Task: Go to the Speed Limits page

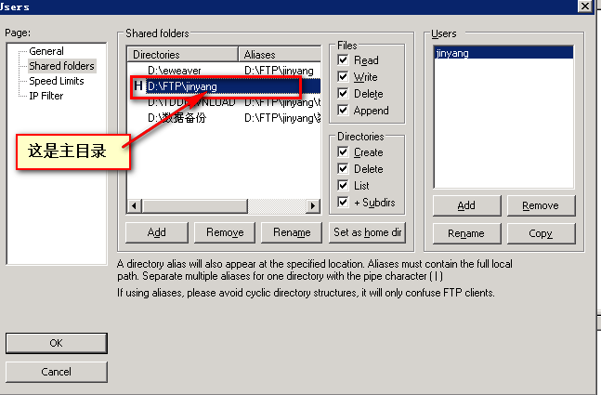Action: pos(56,81)
